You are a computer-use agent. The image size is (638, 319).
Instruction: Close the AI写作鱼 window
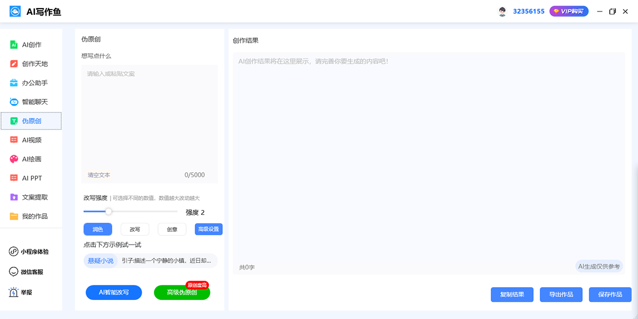626,11
